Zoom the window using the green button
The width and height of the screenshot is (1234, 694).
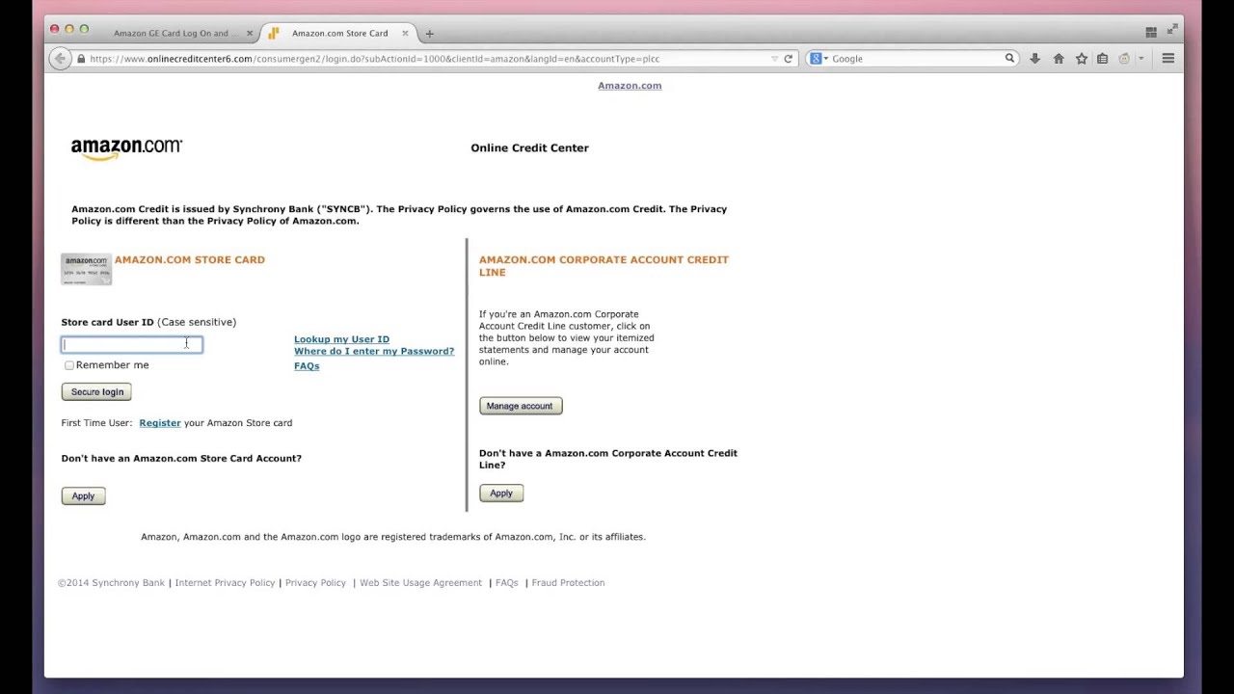(x=84, y=29)
